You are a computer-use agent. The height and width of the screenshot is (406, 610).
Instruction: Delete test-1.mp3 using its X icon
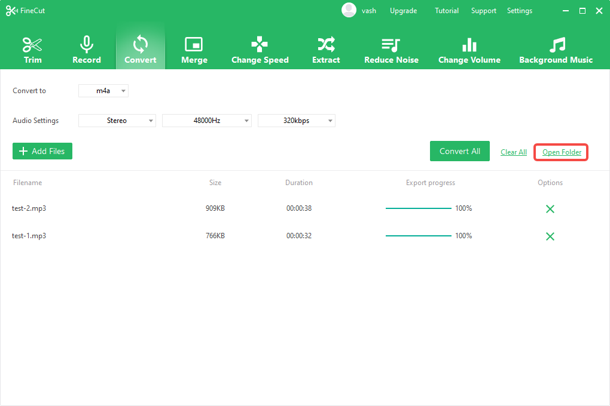[x=550, y=236]
